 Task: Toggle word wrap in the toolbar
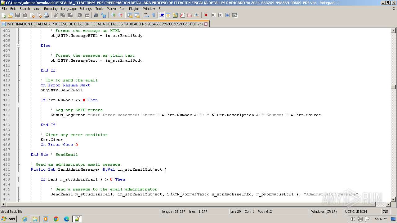[147, 15]
